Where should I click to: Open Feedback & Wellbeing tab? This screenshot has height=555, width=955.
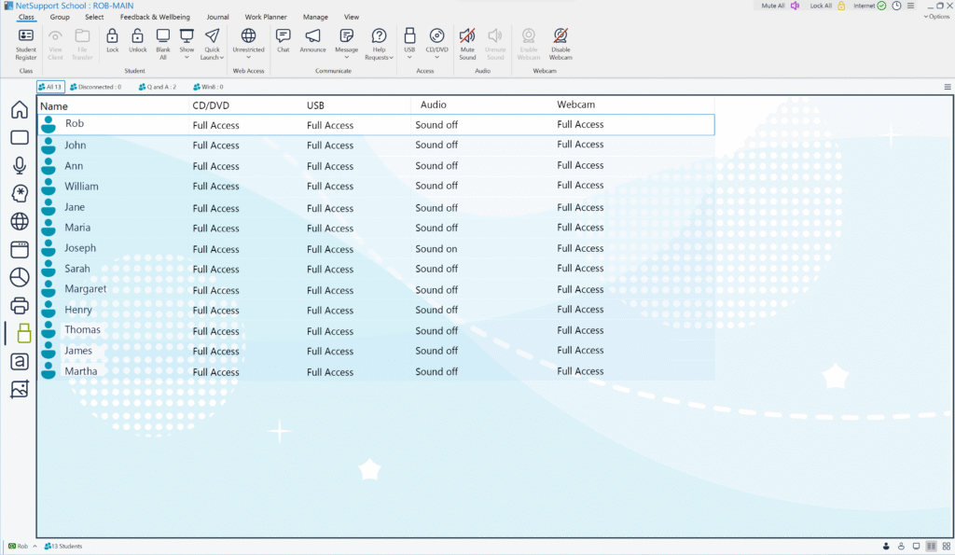155,17
